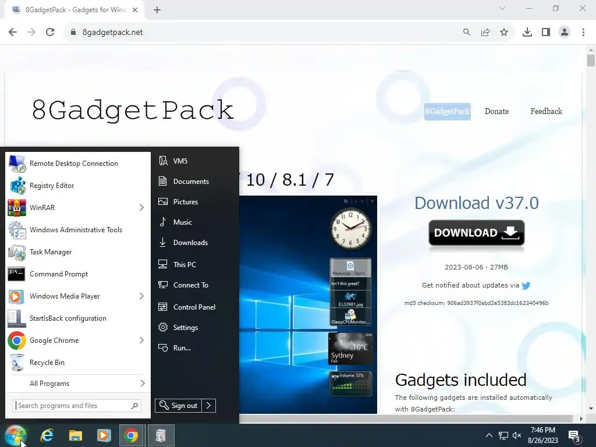Viewport: 596px width, 447px height.
Task: Open Windows Media Player taskbar icon
Action: [x=104, y=435]
